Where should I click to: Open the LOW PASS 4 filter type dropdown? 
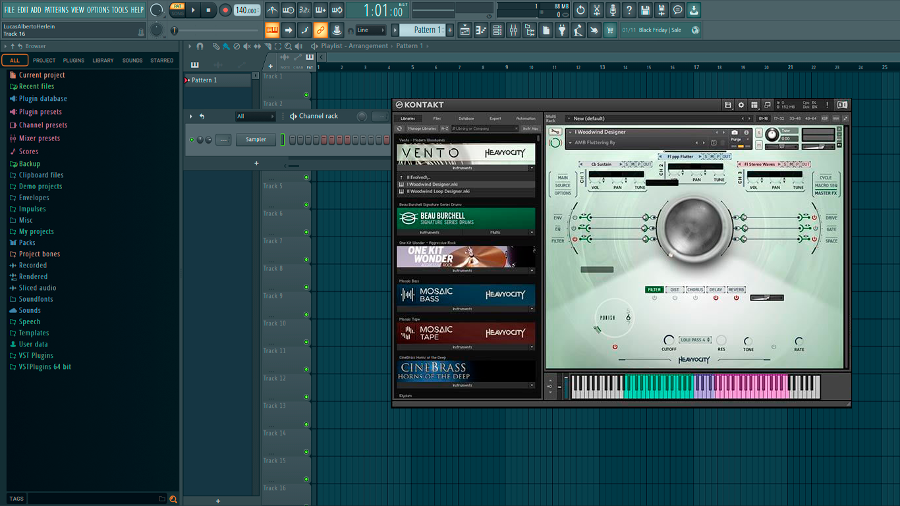[x=695, y=340]
